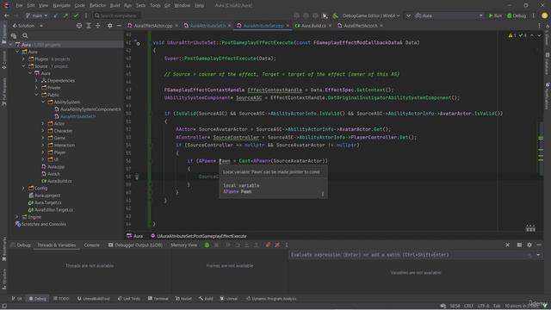
Task: Click UAuraAttributeSet::PostGameplayEffectExecute breadcrumb
Action: tap(201, 236)
